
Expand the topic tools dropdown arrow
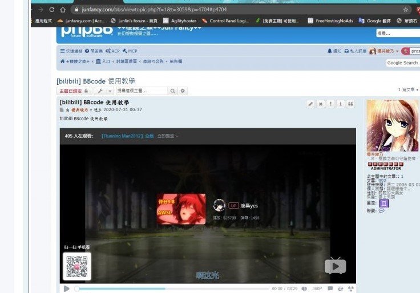tap(110, 91)
